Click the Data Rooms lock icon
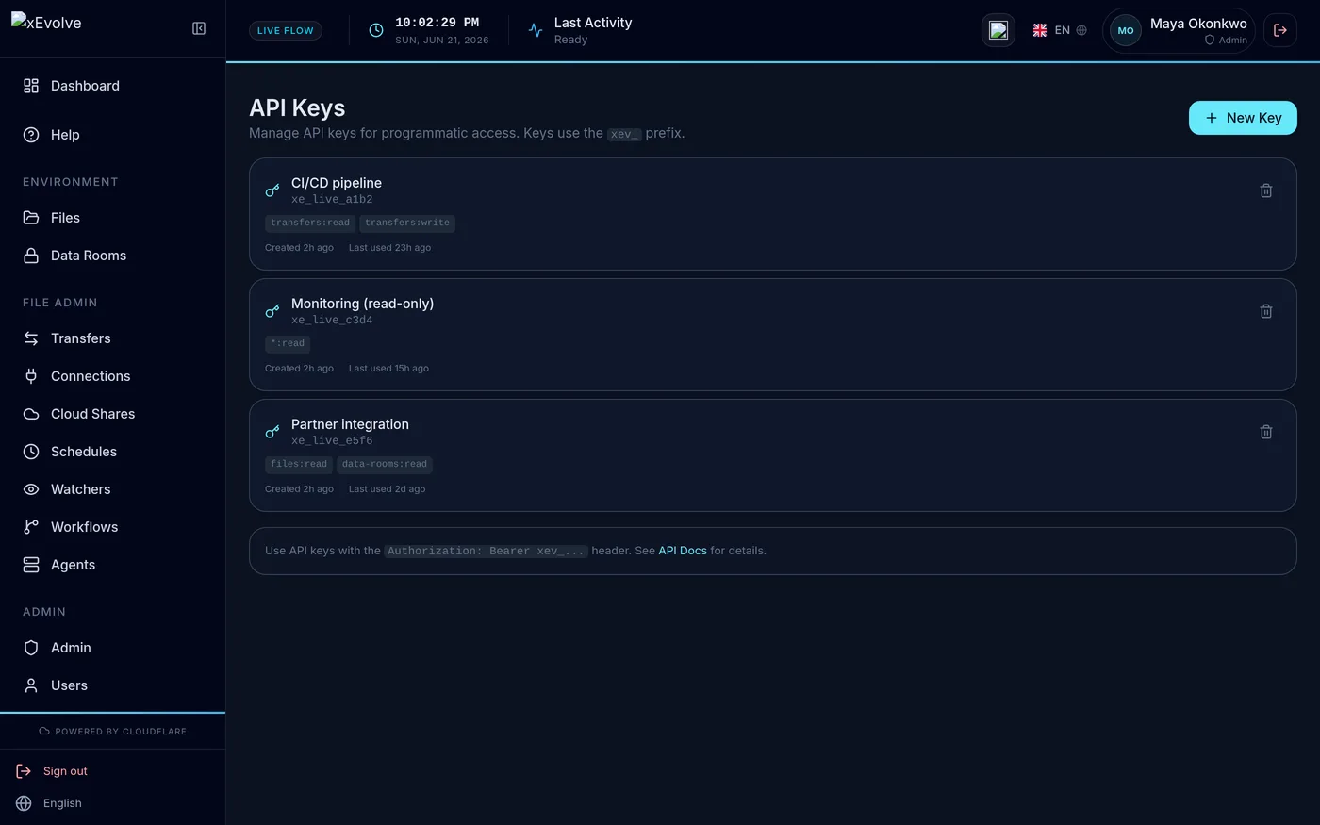Viewport: 1320px width, 825px height. point(31,256)
